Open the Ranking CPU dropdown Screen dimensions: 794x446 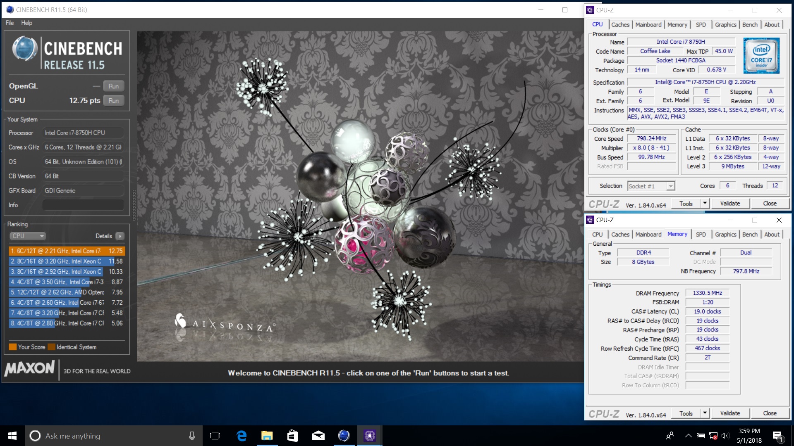click(28, 236)
